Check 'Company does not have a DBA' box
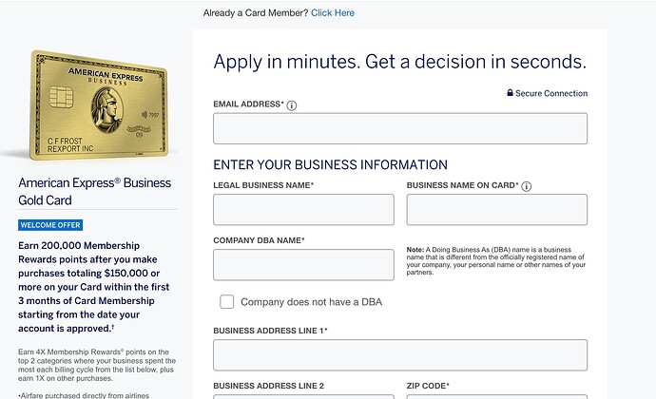656x399 pixels. pyautogui.click(x=227, y=301)
